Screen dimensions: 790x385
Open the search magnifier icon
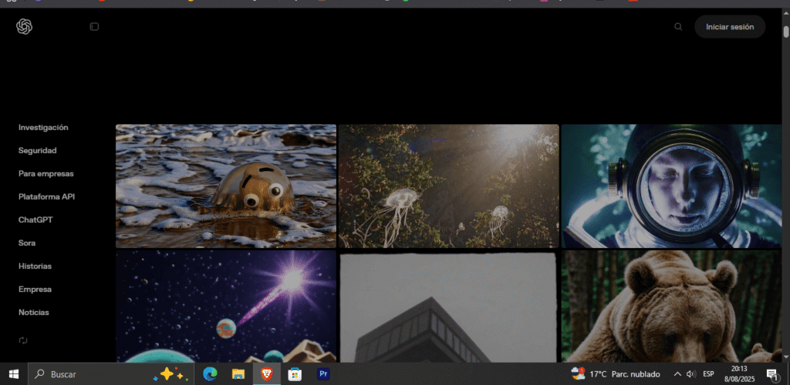pos(678,27)
